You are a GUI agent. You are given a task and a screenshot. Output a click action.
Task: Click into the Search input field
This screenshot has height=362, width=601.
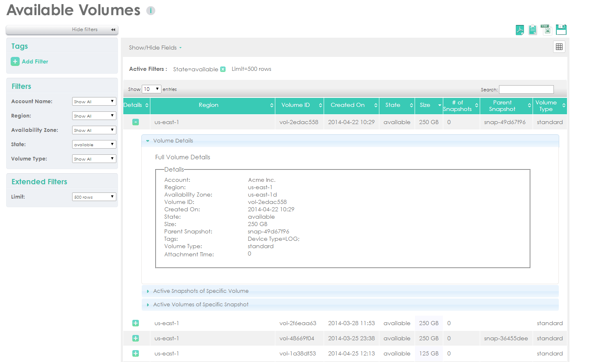click(526, 89)
